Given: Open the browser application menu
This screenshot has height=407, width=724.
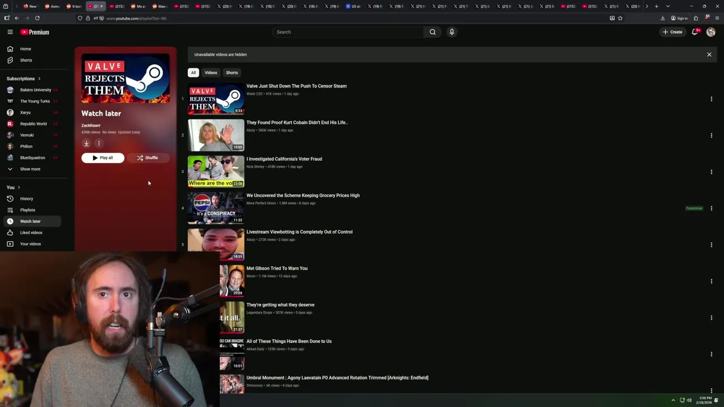Looking at the screenshot, I should pyautogui.click(x=717, y=18).
